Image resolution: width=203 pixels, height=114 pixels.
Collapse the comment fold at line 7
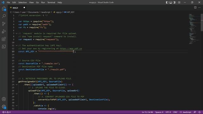[x=16, y=34]
